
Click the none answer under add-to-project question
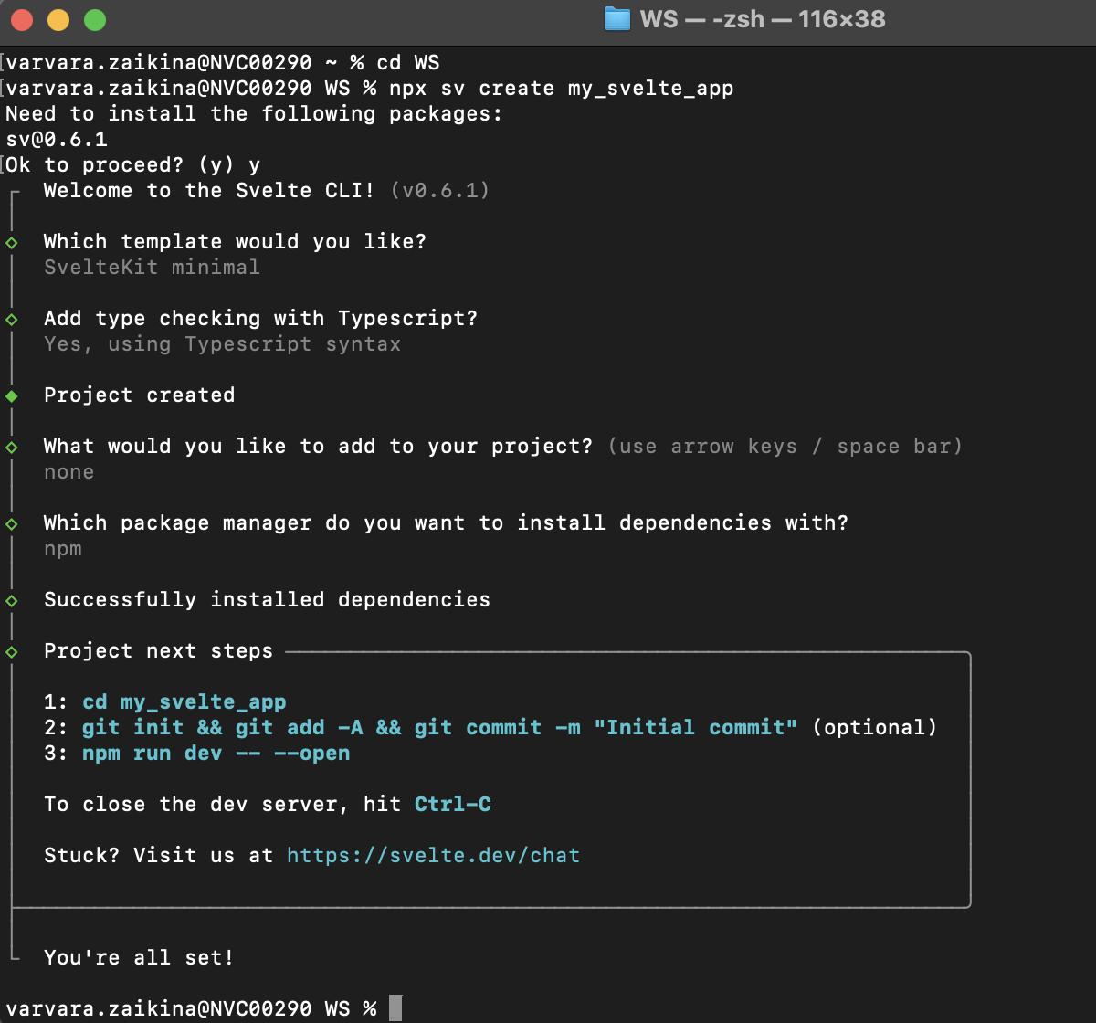point(68,471)
